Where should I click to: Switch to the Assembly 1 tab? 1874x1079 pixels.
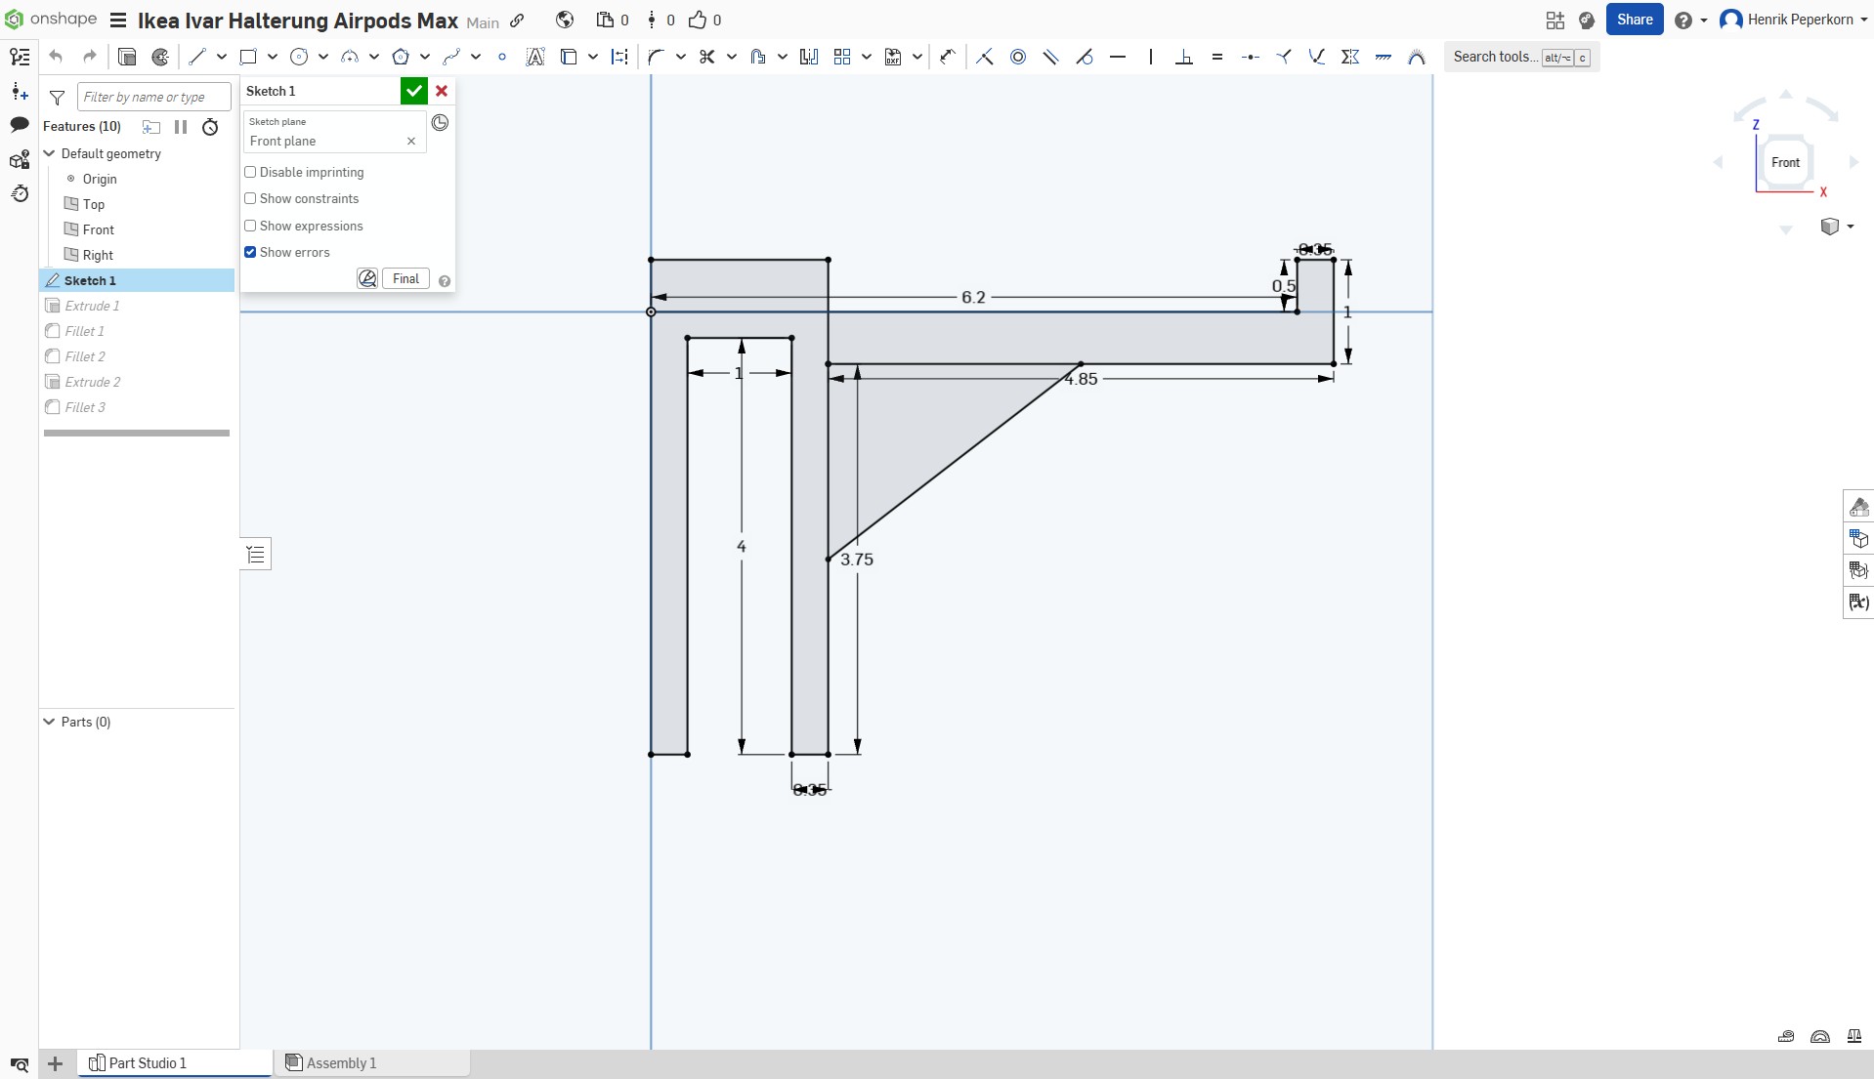point(340,1062)
